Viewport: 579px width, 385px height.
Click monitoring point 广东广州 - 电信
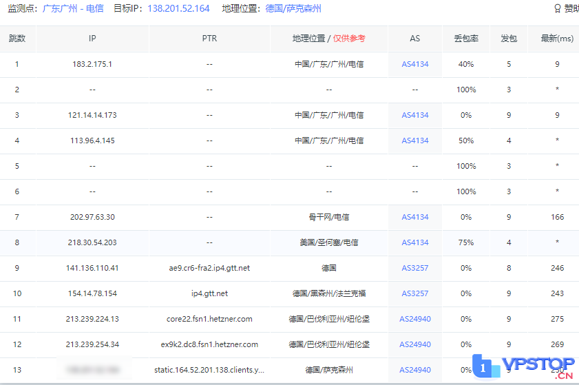pyautogui.click(x=74, y=9)
